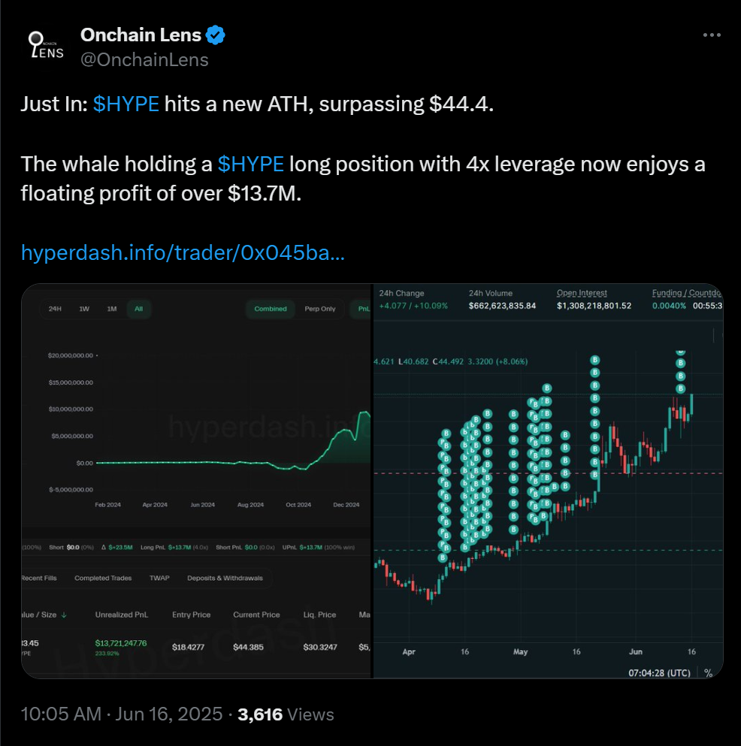
Task: Click the Onchain Lens profile avatar logo
Action: pos(45,46)
